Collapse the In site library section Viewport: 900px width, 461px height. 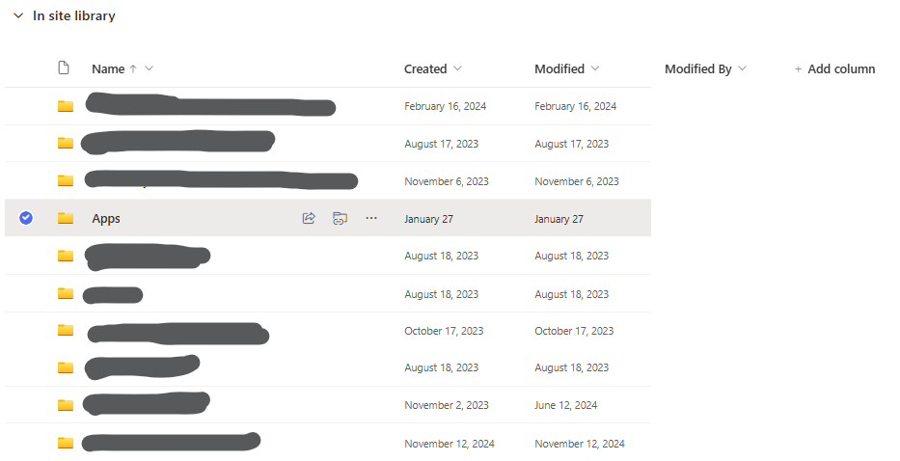point(18,16)
